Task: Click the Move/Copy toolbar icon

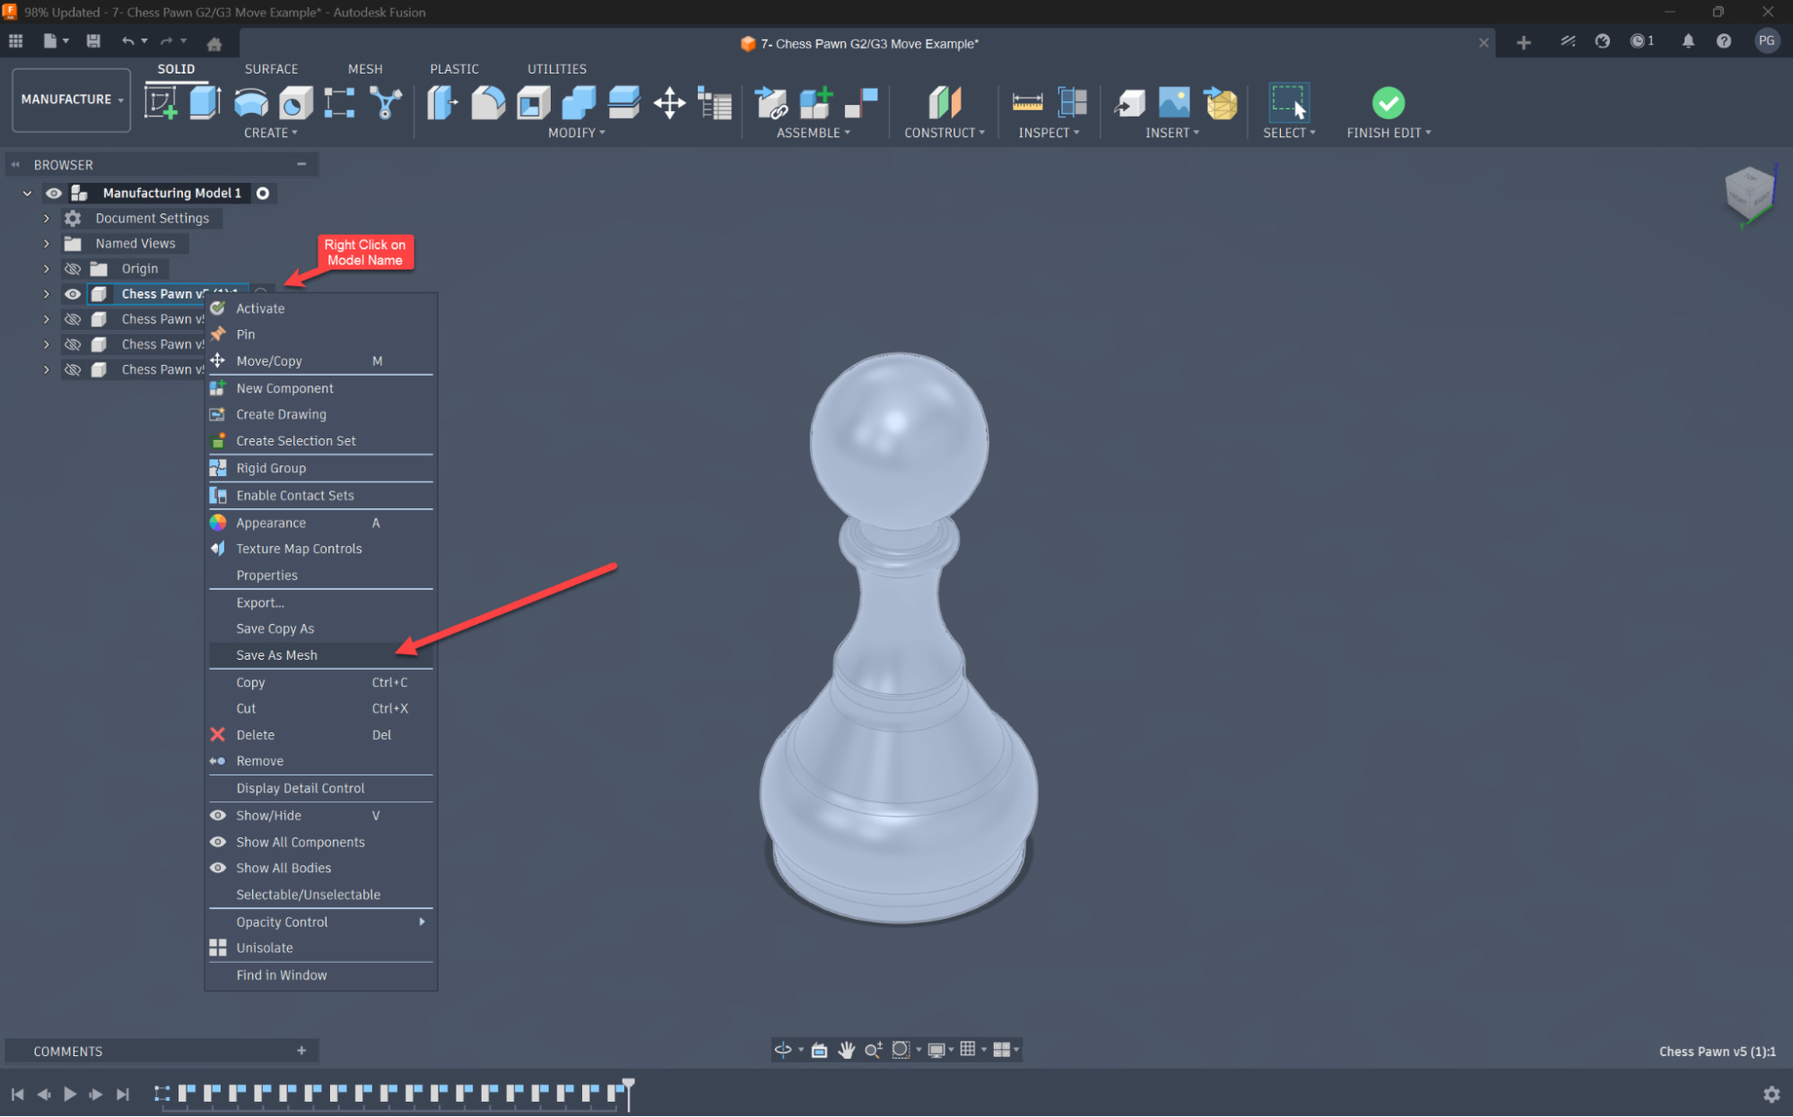Action: pyautogui.click(x=669, y=103)
